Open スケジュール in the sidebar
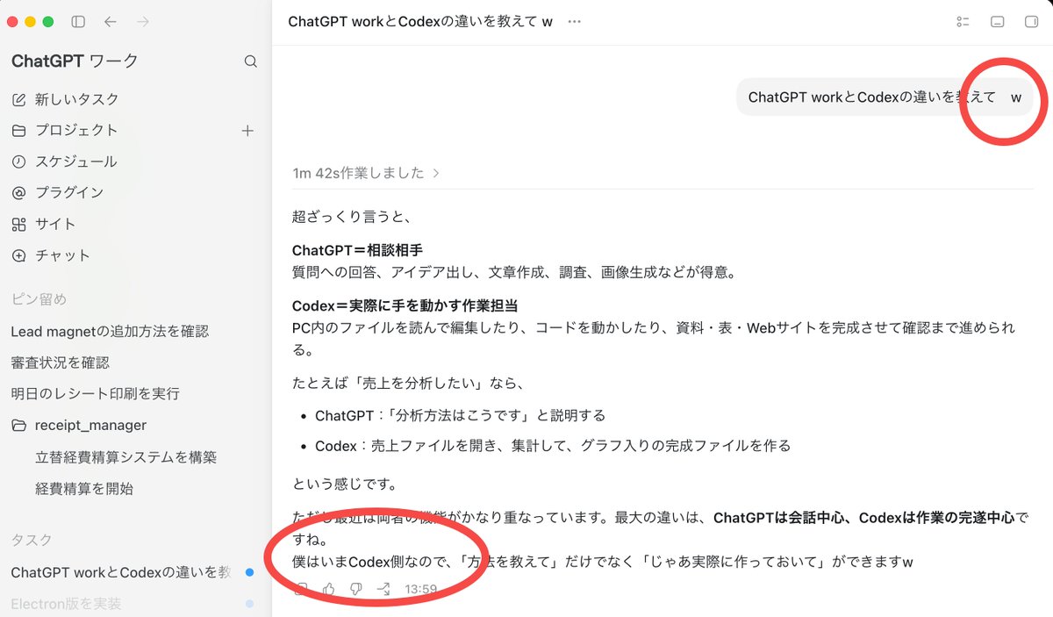 (x=65, y=161)
